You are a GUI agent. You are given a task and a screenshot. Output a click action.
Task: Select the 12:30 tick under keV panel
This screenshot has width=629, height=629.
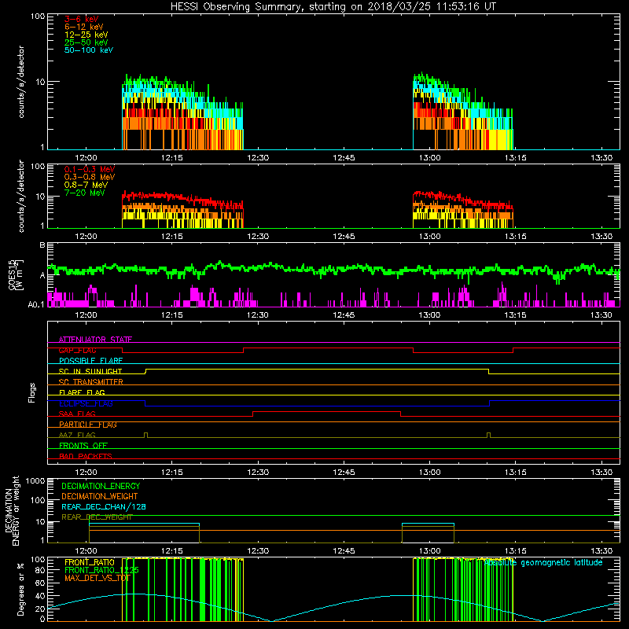(x=258, y=158)
